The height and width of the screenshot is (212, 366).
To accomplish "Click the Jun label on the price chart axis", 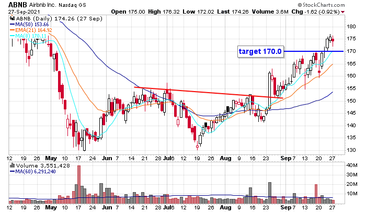I will 107,158.
